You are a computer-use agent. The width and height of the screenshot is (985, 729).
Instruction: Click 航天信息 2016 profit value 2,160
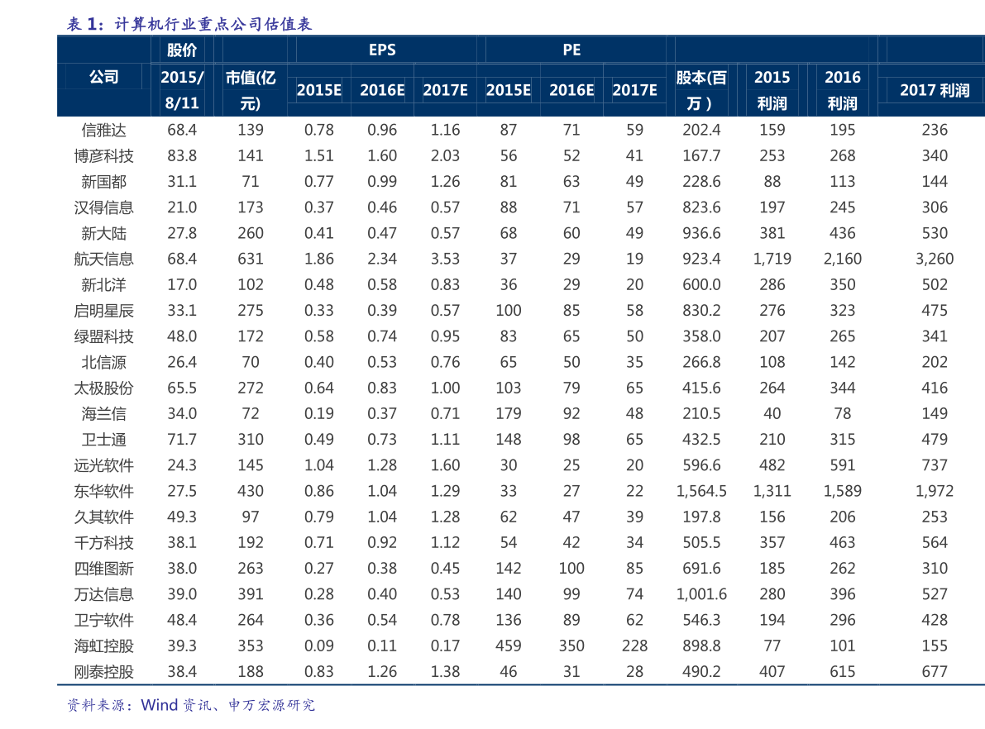(x=843, y=259)
